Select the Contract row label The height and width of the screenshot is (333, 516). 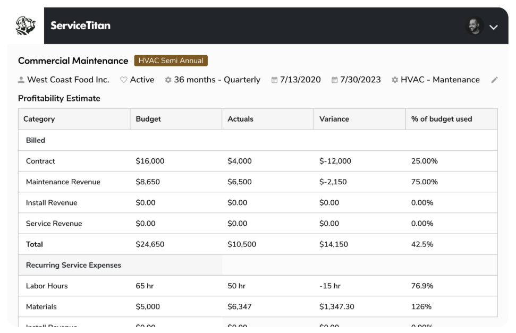tap(40, 161)
